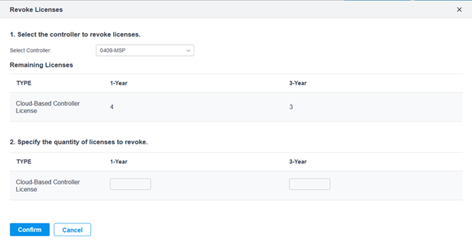Select remaining 3-Year license count 3

(x=291, y=107)
